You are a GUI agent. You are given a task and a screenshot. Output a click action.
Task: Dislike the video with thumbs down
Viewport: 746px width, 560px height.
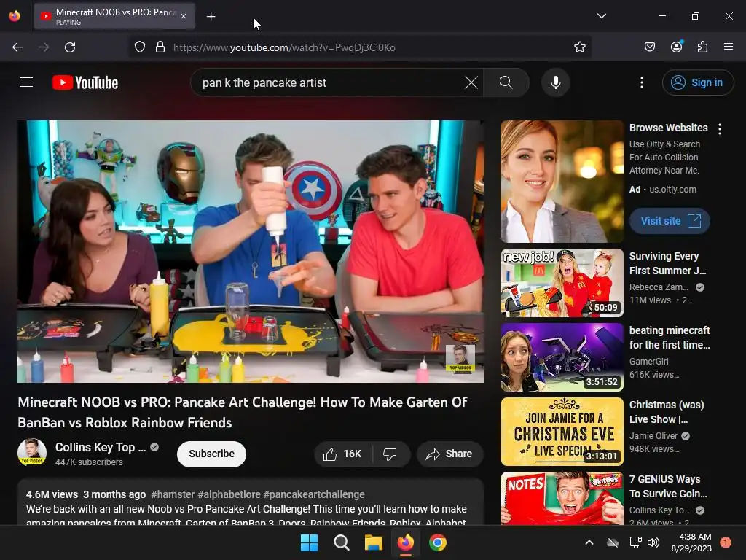(x=390, y=454)
